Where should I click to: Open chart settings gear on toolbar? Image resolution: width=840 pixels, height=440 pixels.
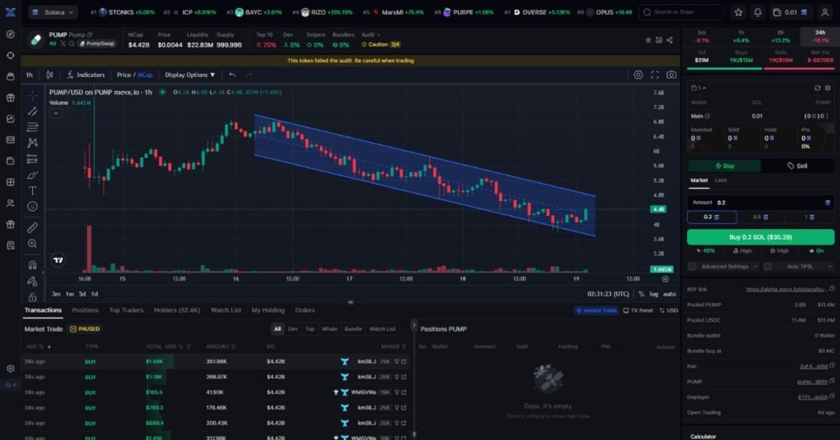pyautogui.click(x=638, y=75)
